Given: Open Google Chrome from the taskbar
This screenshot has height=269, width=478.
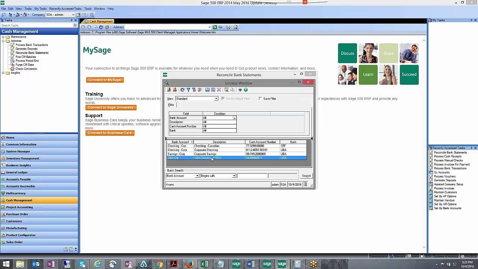Looking at the screenshot, I should 159,264.
